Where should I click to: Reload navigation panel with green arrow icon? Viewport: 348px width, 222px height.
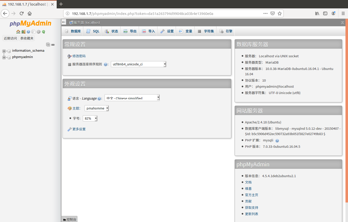coord(44,32)
